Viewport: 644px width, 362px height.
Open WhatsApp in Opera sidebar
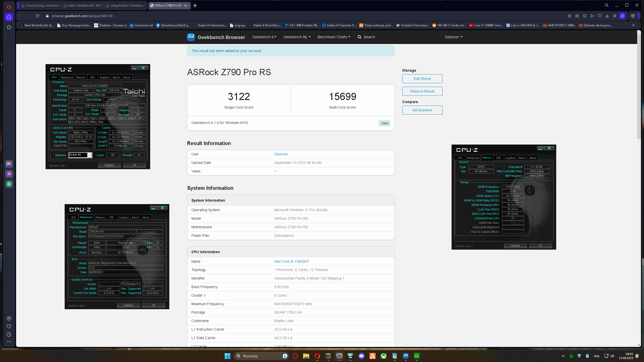pos(9,184)
